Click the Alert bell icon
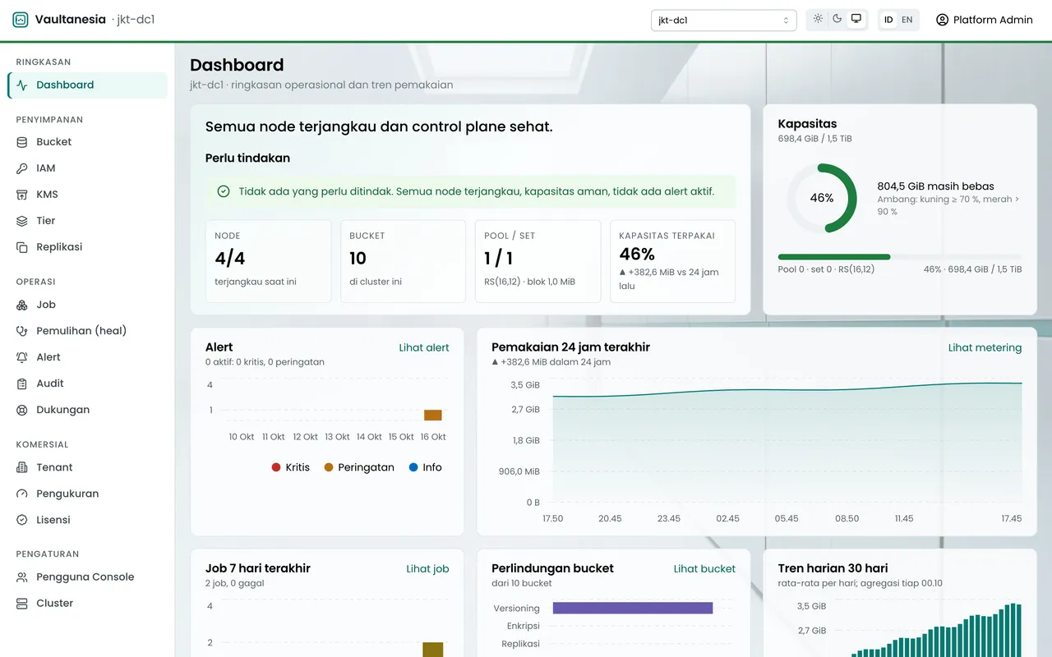Image resolution: width=1052 pixels, height=657 pixels. [22, 357]
